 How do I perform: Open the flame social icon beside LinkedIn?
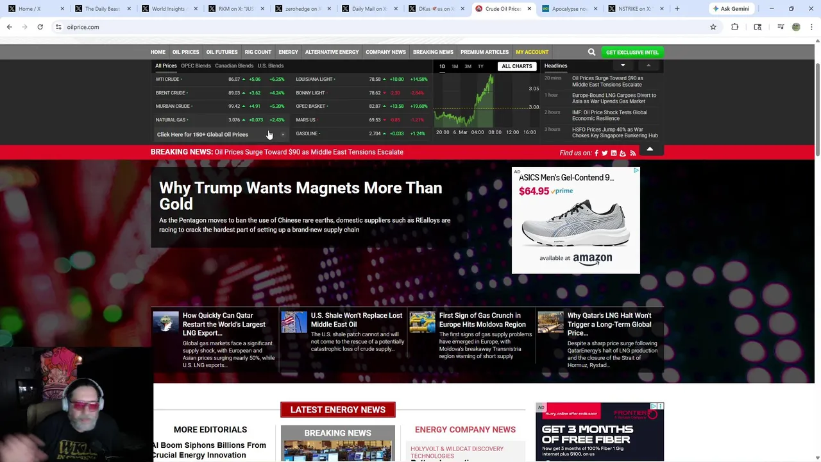(622, 153)
